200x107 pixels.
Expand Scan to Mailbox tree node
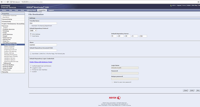click(x=8, y=65)
